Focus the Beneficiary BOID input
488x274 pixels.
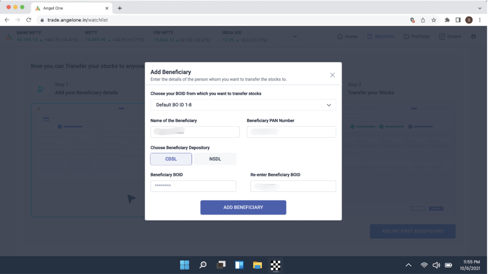pos(193,186)
